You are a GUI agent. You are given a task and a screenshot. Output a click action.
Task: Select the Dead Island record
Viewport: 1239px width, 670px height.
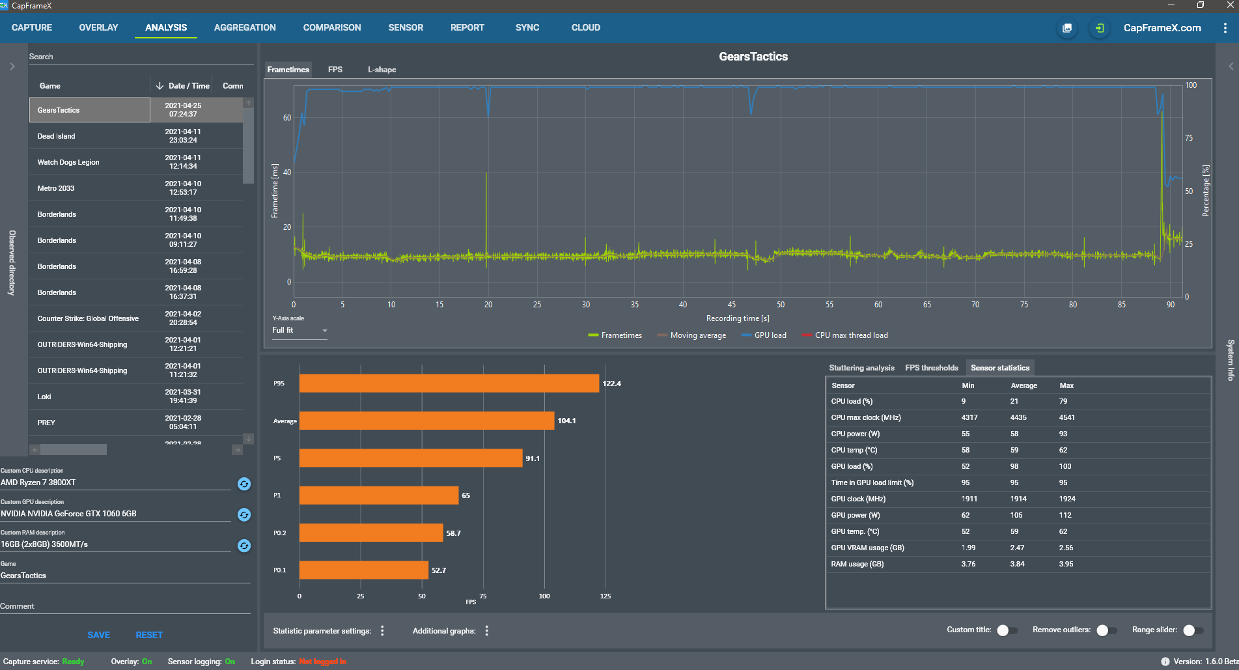pos(136,136)
